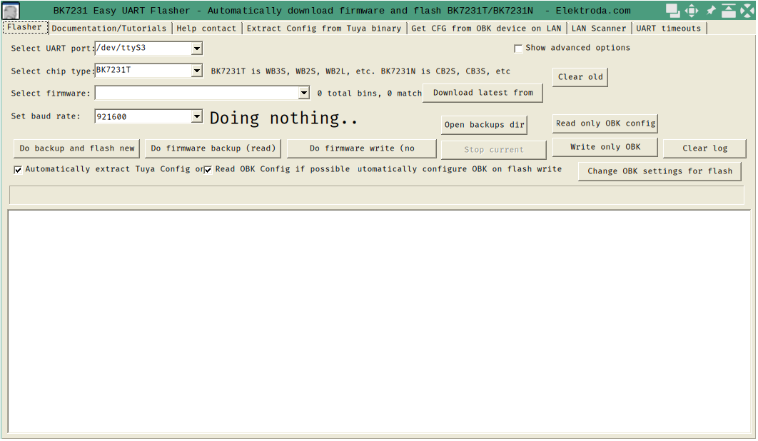Viewport: 758px width, 441px height.
Task: Expand the baud rate dropdown arrow
Action: 197,117
